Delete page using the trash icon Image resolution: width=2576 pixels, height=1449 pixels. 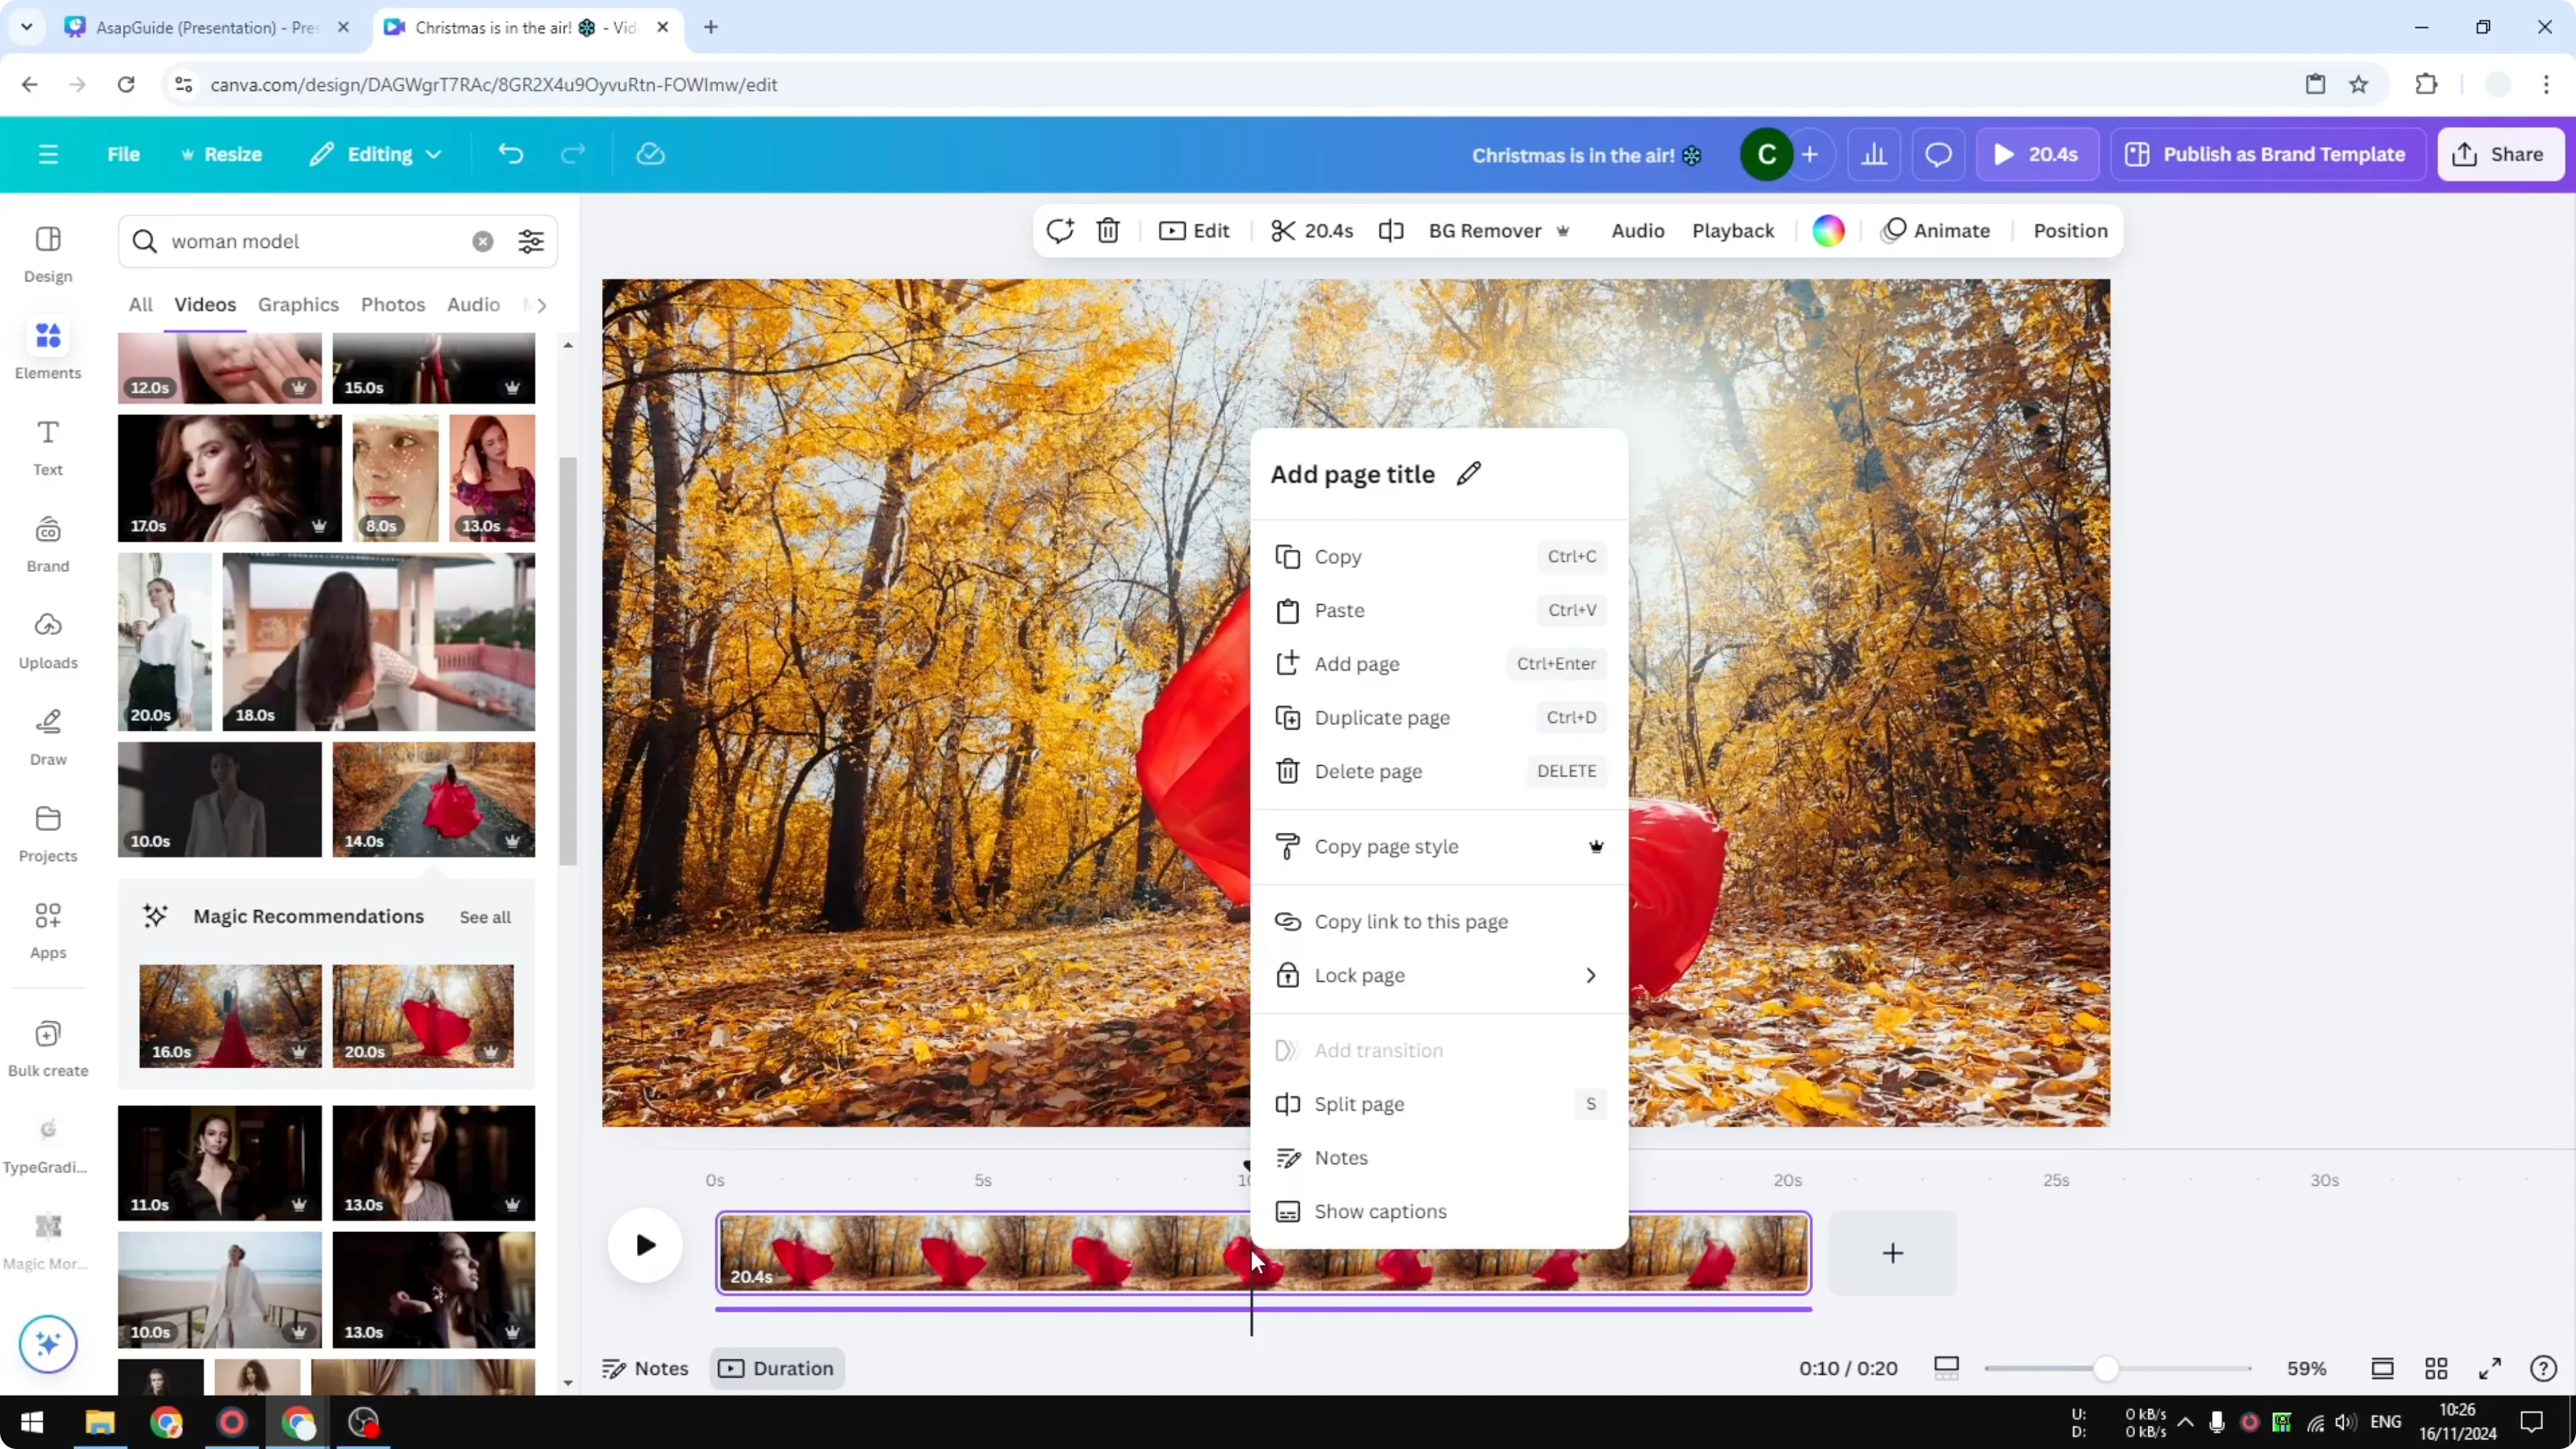1108,230
